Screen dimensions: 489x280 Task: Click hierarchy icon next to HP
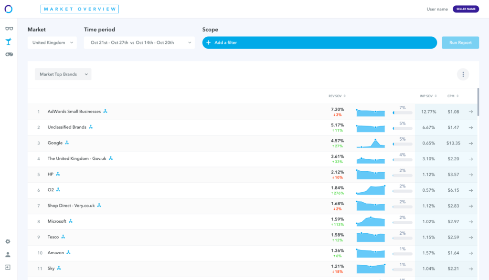click(58, 174)
